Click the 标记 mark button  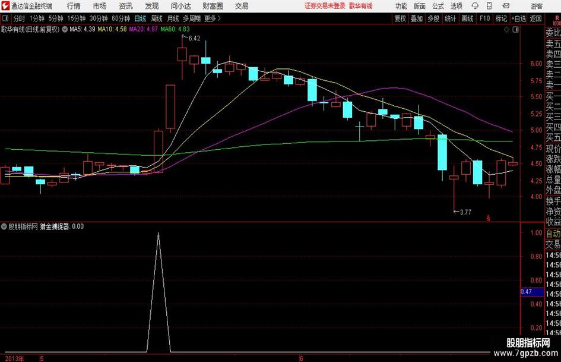pos(501,18)
